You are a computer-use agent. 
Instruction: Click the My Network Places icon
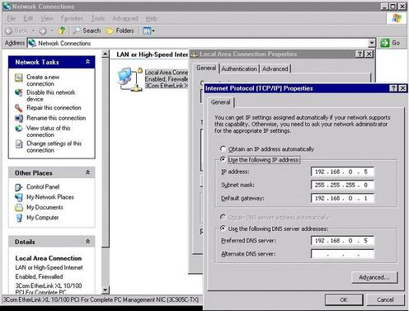click(x=19, y=197)
